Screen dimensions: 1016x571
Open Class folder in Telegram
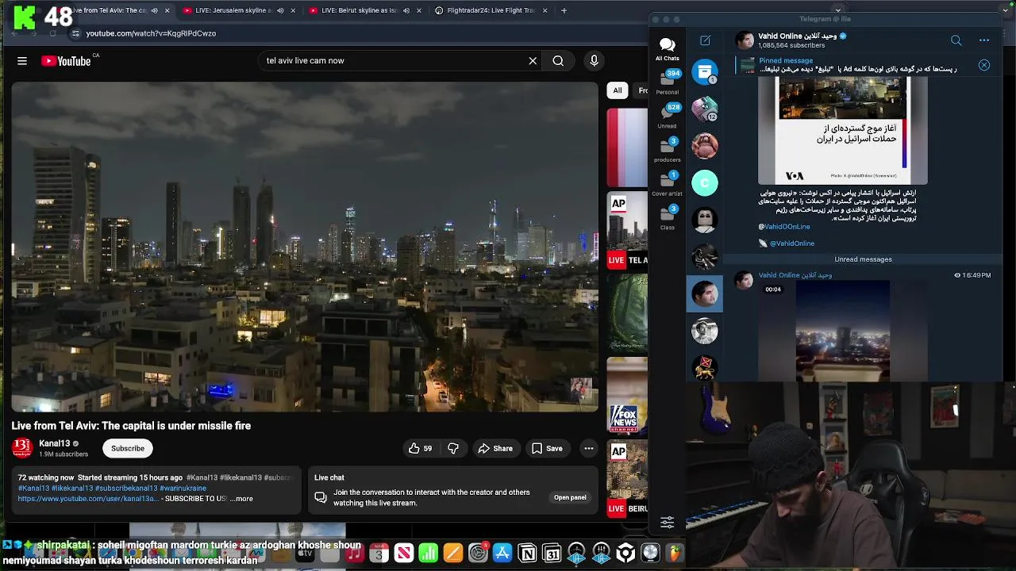pyautogui.click(x=668, y=218)
